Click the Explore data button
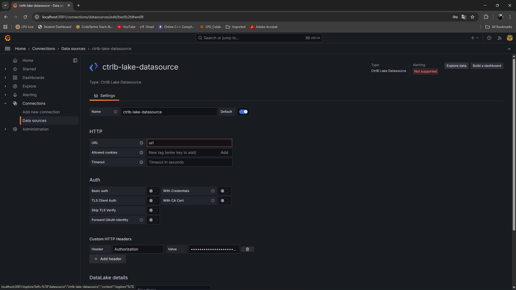The width and height of the screenshot is (516, 290). pos(456,66)
